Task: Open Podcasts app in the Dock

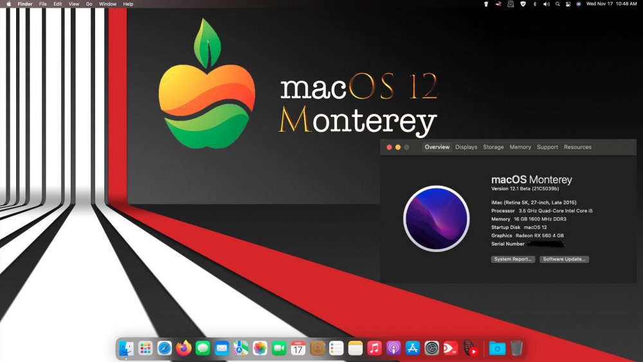Action: click(394, 348)
